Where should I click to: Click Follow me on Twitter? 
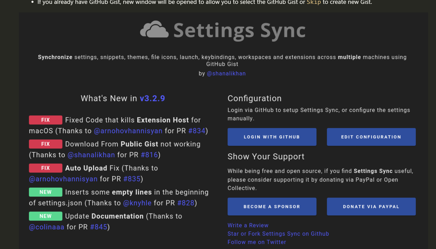pyautogui.click(x=257, y=242)
